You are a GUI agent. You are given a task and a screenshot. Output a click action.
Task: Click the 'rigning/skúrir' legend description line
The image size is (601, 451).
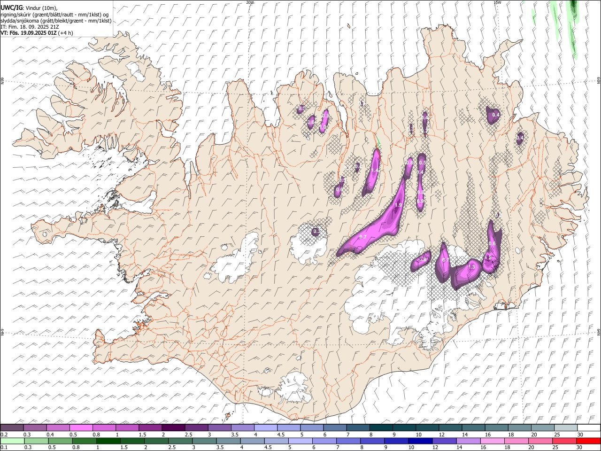pos(55,15)
